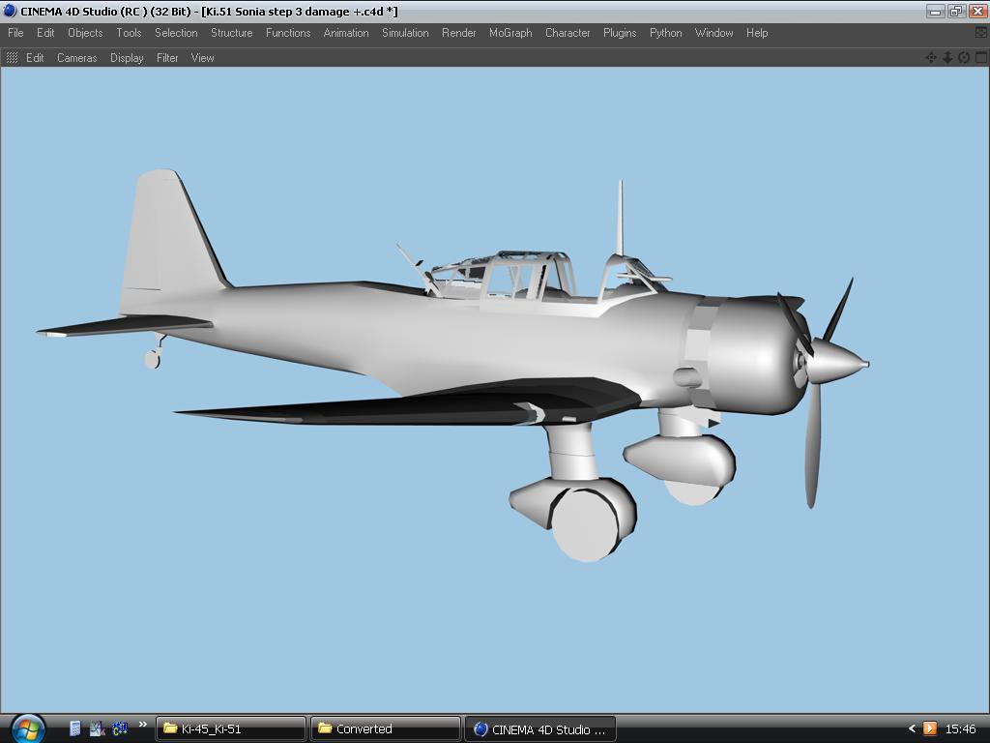Open the viewport Cameras dropdown menu
This screenshot has width=990, height=743.
click(x=76, y=58)
